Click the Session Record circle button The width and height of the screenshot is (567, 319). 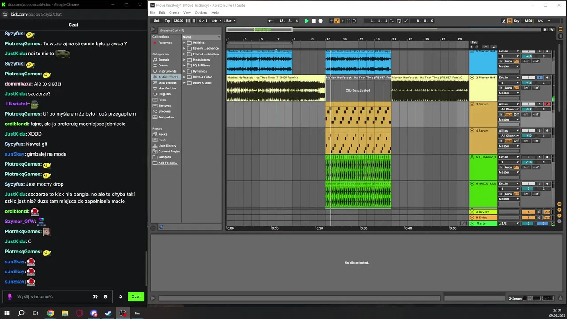pos(354,21)
